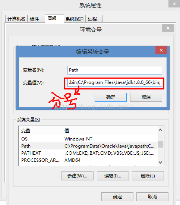Click the 新建(W)... button
180x205 pixels.
(78, 176)
